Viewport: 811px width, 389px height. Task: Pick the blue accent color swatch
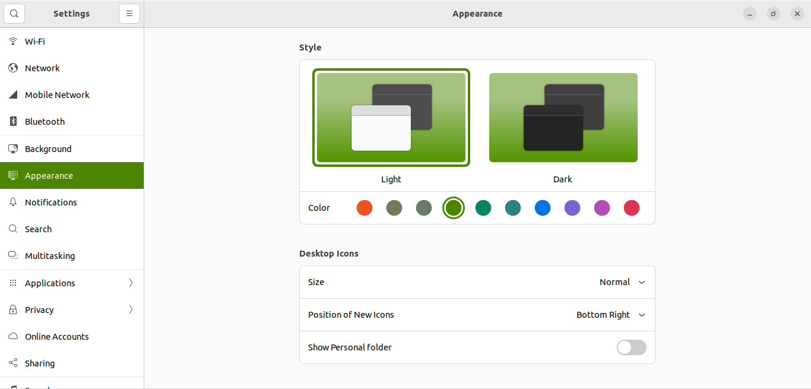[542, 208]
